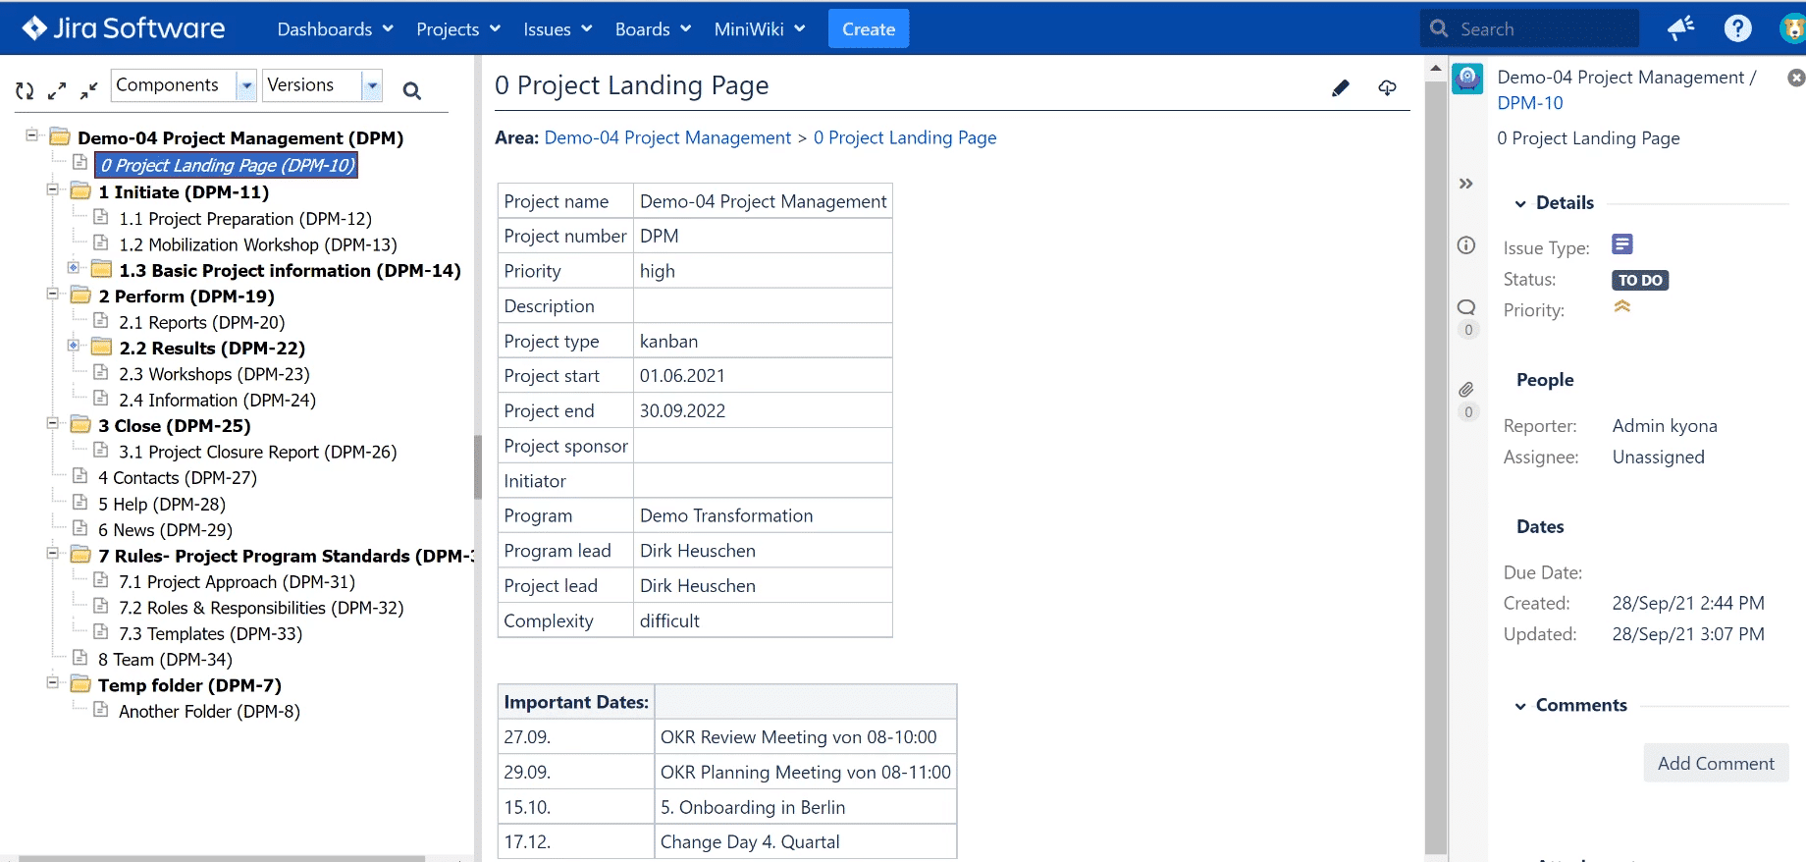The width and height of the screenshot is (1806, 862).
Task: Open the MiniWiki menu
Action: click(760, 28)
